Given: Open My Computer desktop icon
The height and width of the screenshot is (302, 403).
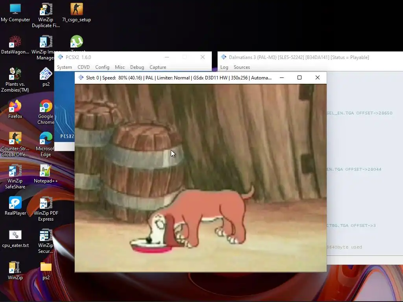Looking at the screenshot, I should click(x=15, y=13).
